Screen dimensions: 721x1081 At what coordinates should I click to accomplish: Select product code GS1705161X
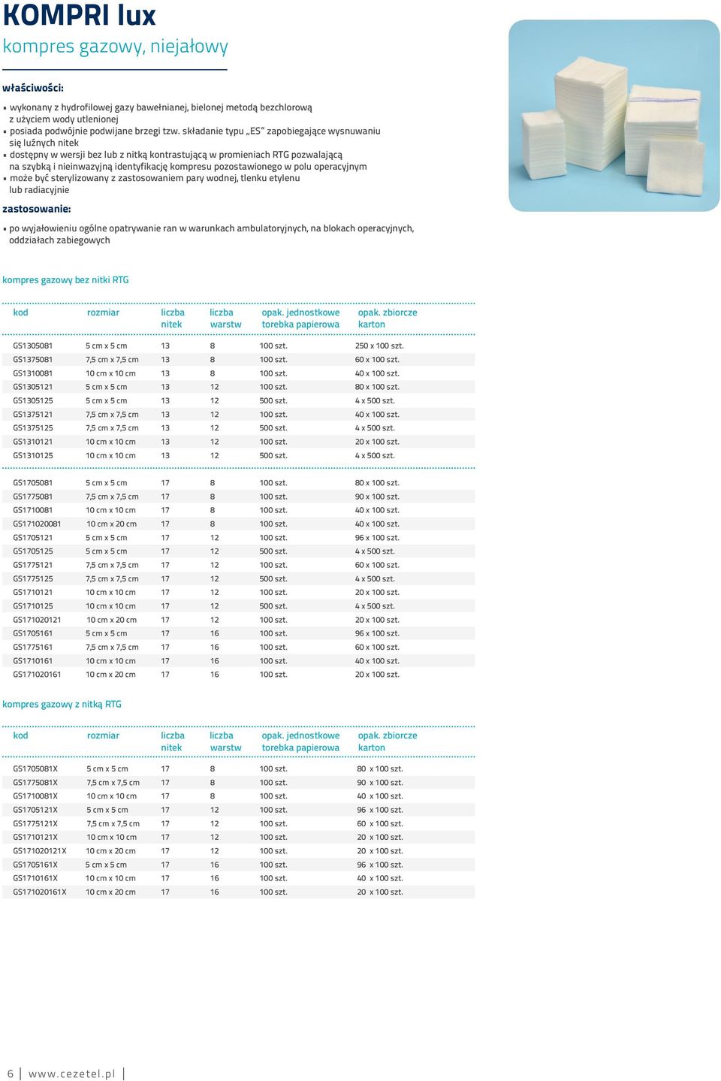coord(35,865)
